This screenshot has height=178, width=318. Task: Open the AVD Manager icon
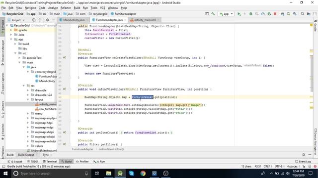pos(288,14)
